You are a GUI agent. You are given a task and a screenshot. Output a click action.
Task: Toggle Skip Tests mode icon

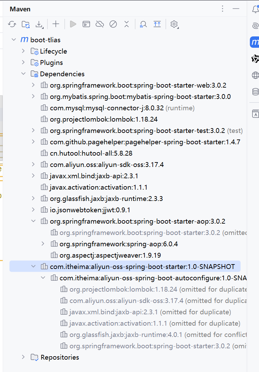pos(113,24)
